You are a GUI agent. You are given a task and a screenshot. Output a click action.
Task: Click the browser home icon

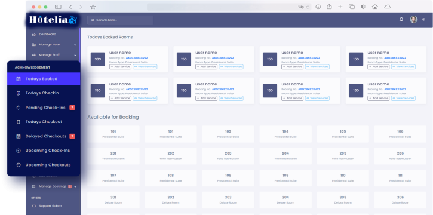click(374, 7)
